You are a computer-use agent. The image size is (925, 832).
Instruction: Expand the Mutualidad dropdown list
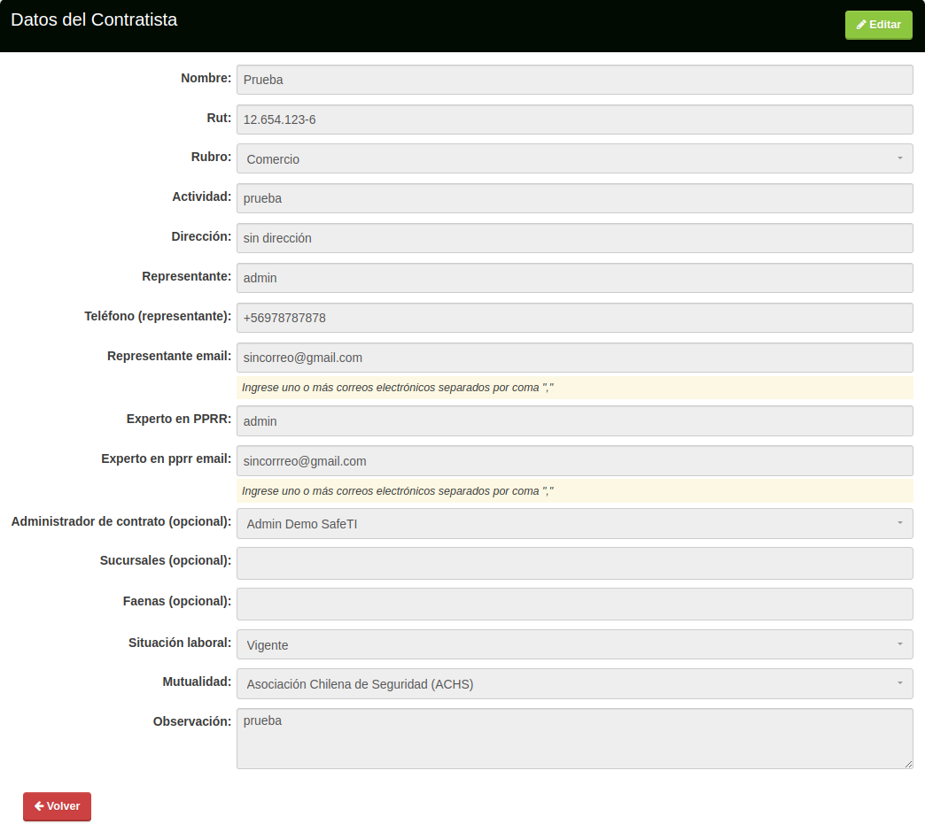[574, 684]
